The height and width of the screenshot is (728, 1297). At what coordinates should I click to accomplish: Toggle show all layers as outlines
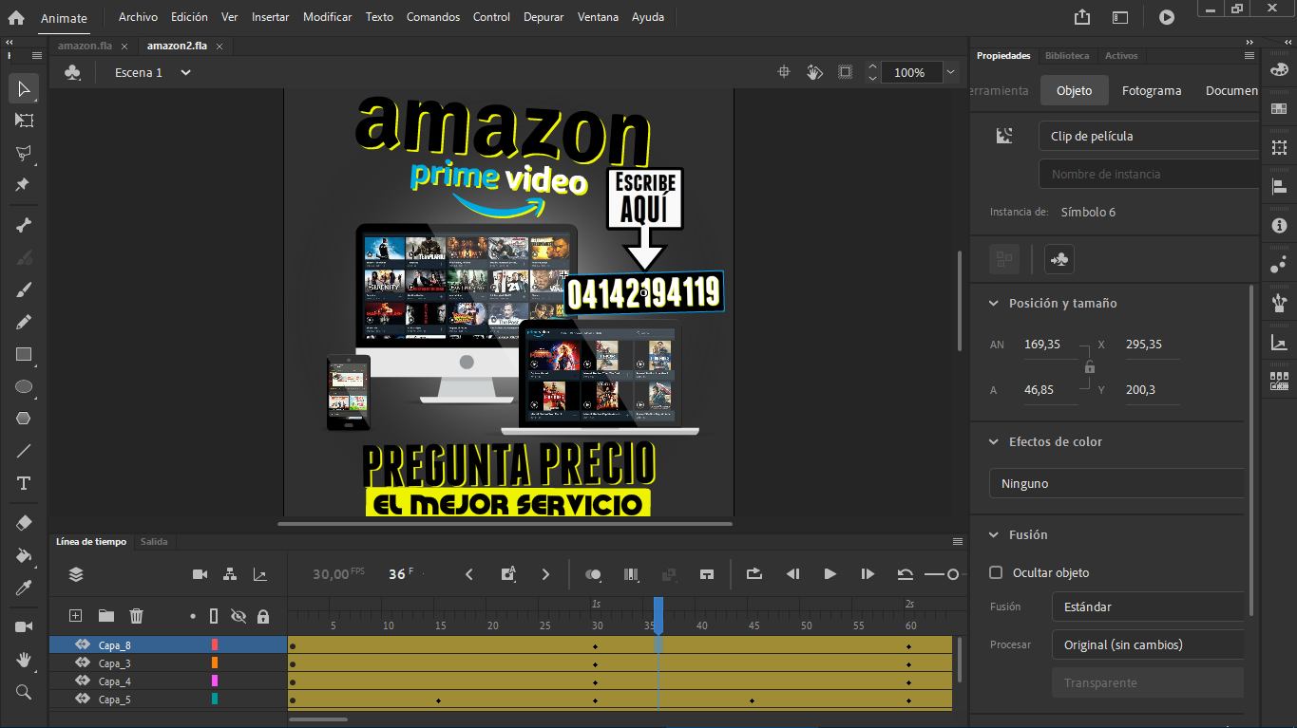click(x=214, y=616)
